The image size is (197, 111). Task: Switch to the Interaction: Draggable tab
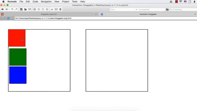148,14
